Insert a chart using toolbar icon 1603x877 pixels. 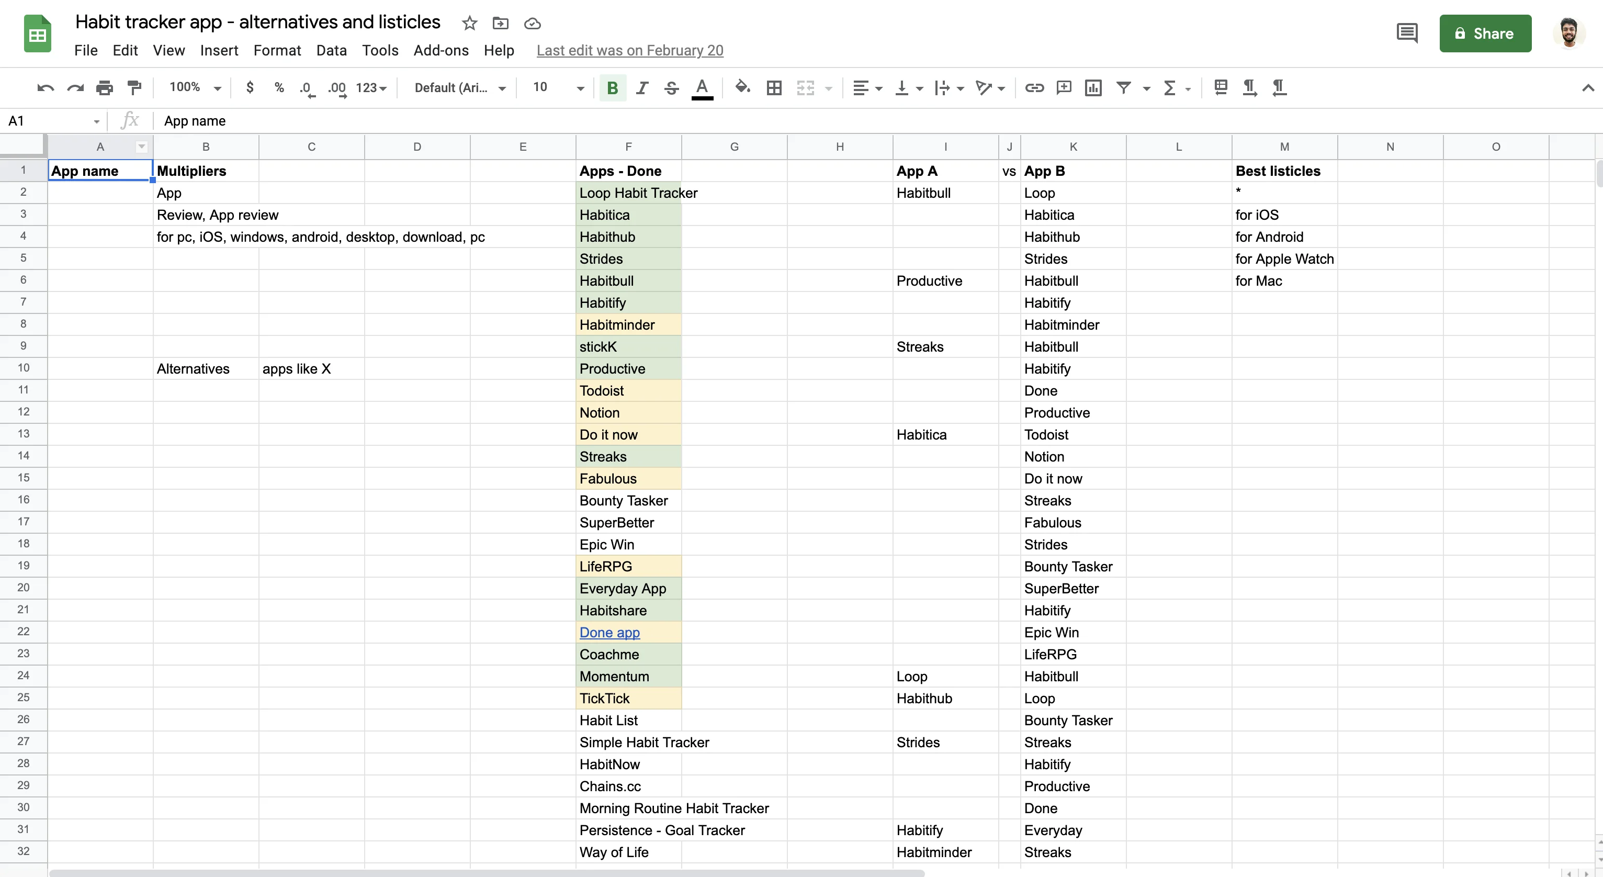(x=1093, y=88)
